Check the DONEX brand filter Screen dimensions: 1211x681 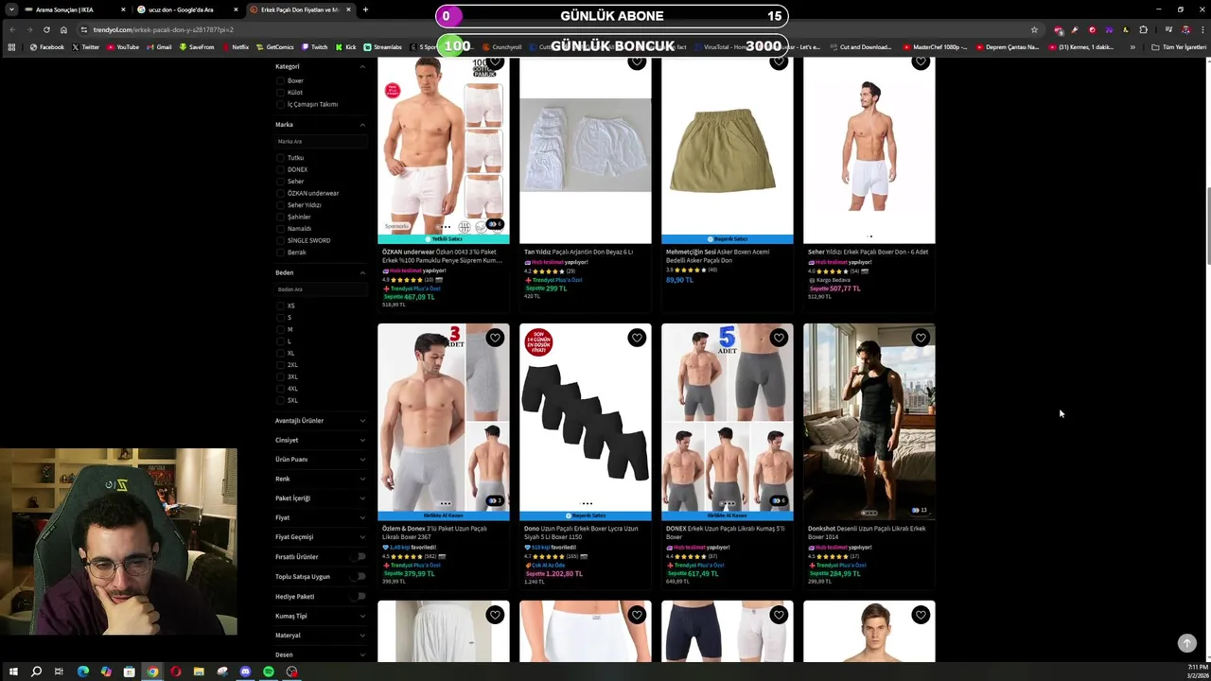pyautogui.click(x=280, y=169)
